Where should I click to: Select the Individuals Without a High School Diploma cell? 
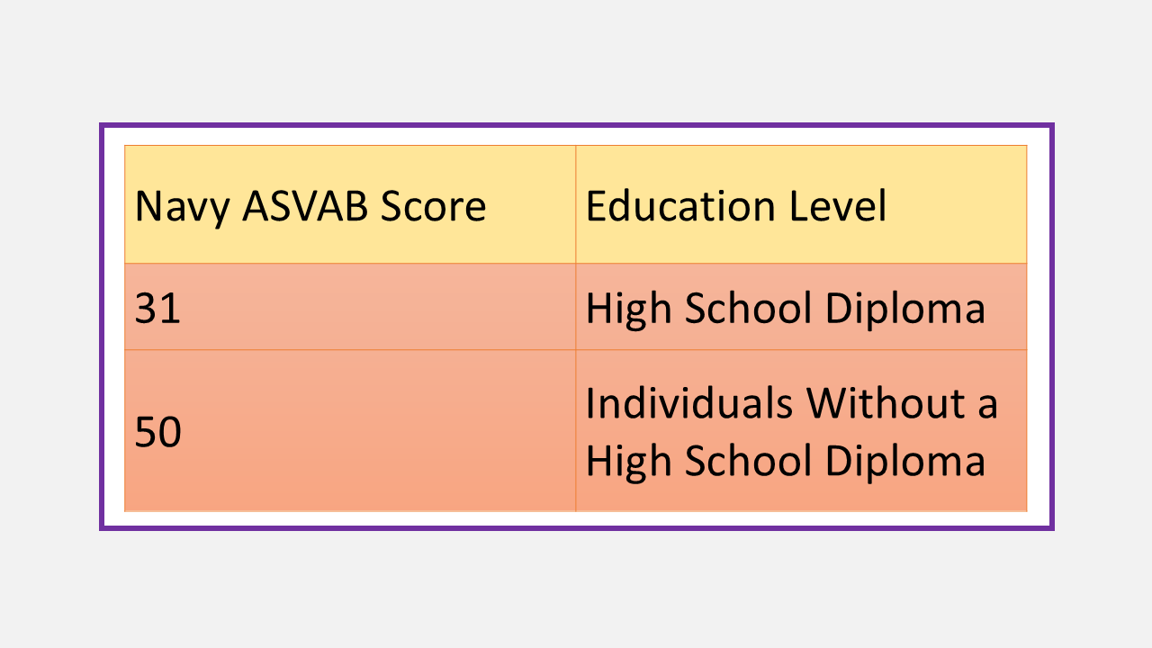click(800, 432)
